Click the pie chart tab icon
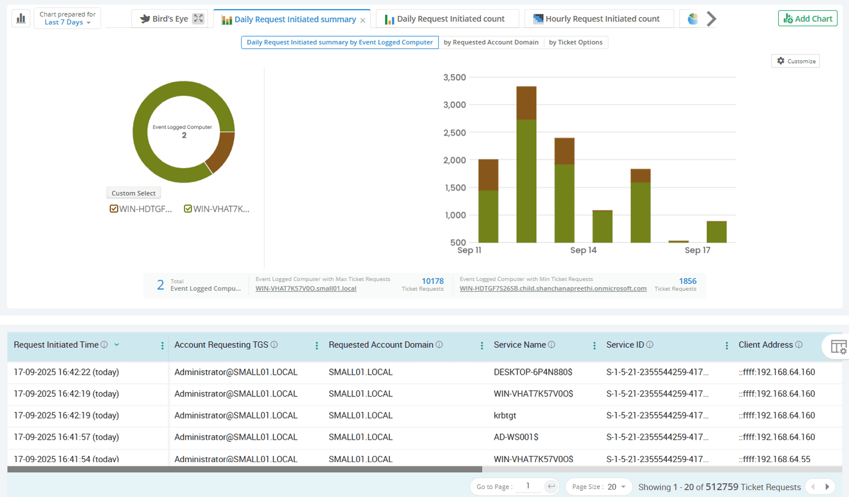This screenshot has width=849, height=497. click(692, 19)
